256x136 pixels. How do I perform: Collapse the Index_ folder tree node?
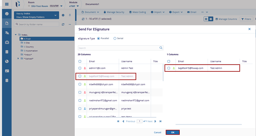tap(16, 34)
